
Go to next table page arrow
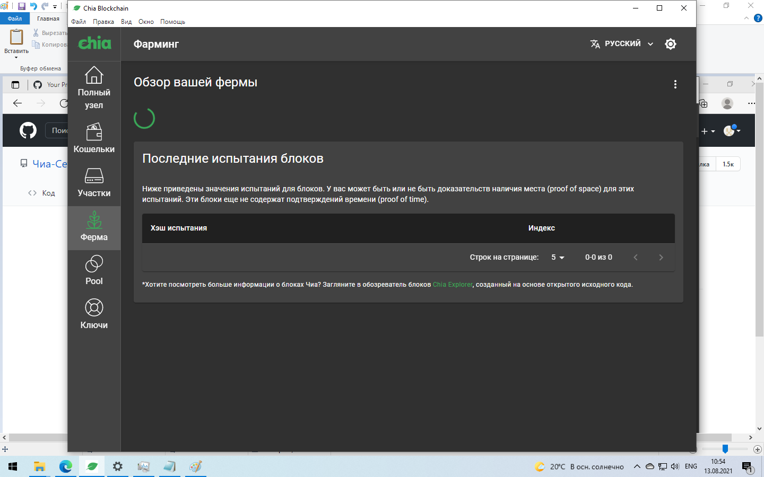coord(661,257)
